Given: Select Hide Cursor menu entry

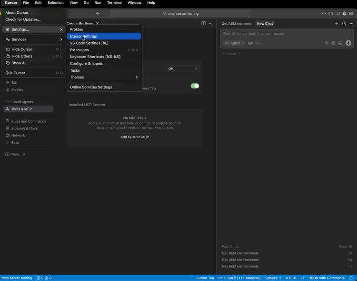Looking at the screenshot, I should [34, 49].
